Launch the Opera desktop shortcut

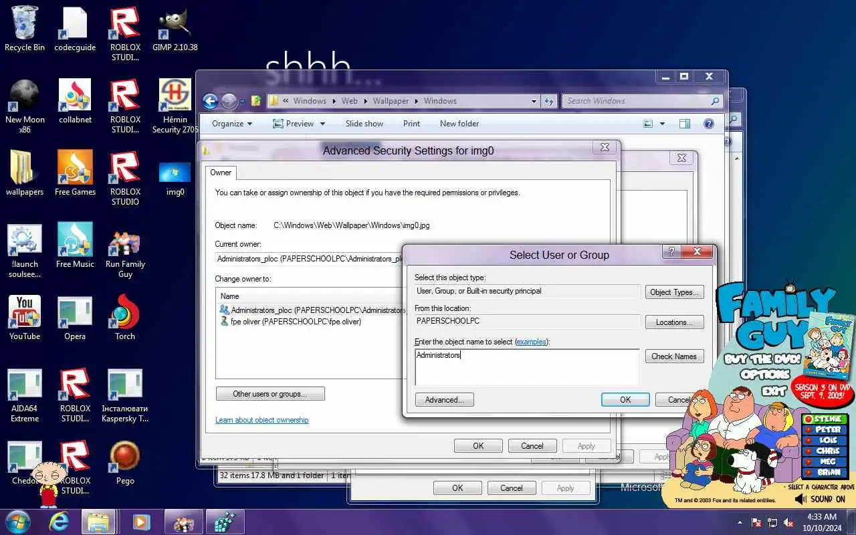[75, 318]
